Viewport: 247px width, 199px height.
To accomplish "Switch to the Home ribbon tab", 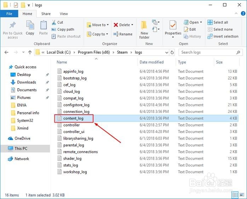I will (27, 14).
